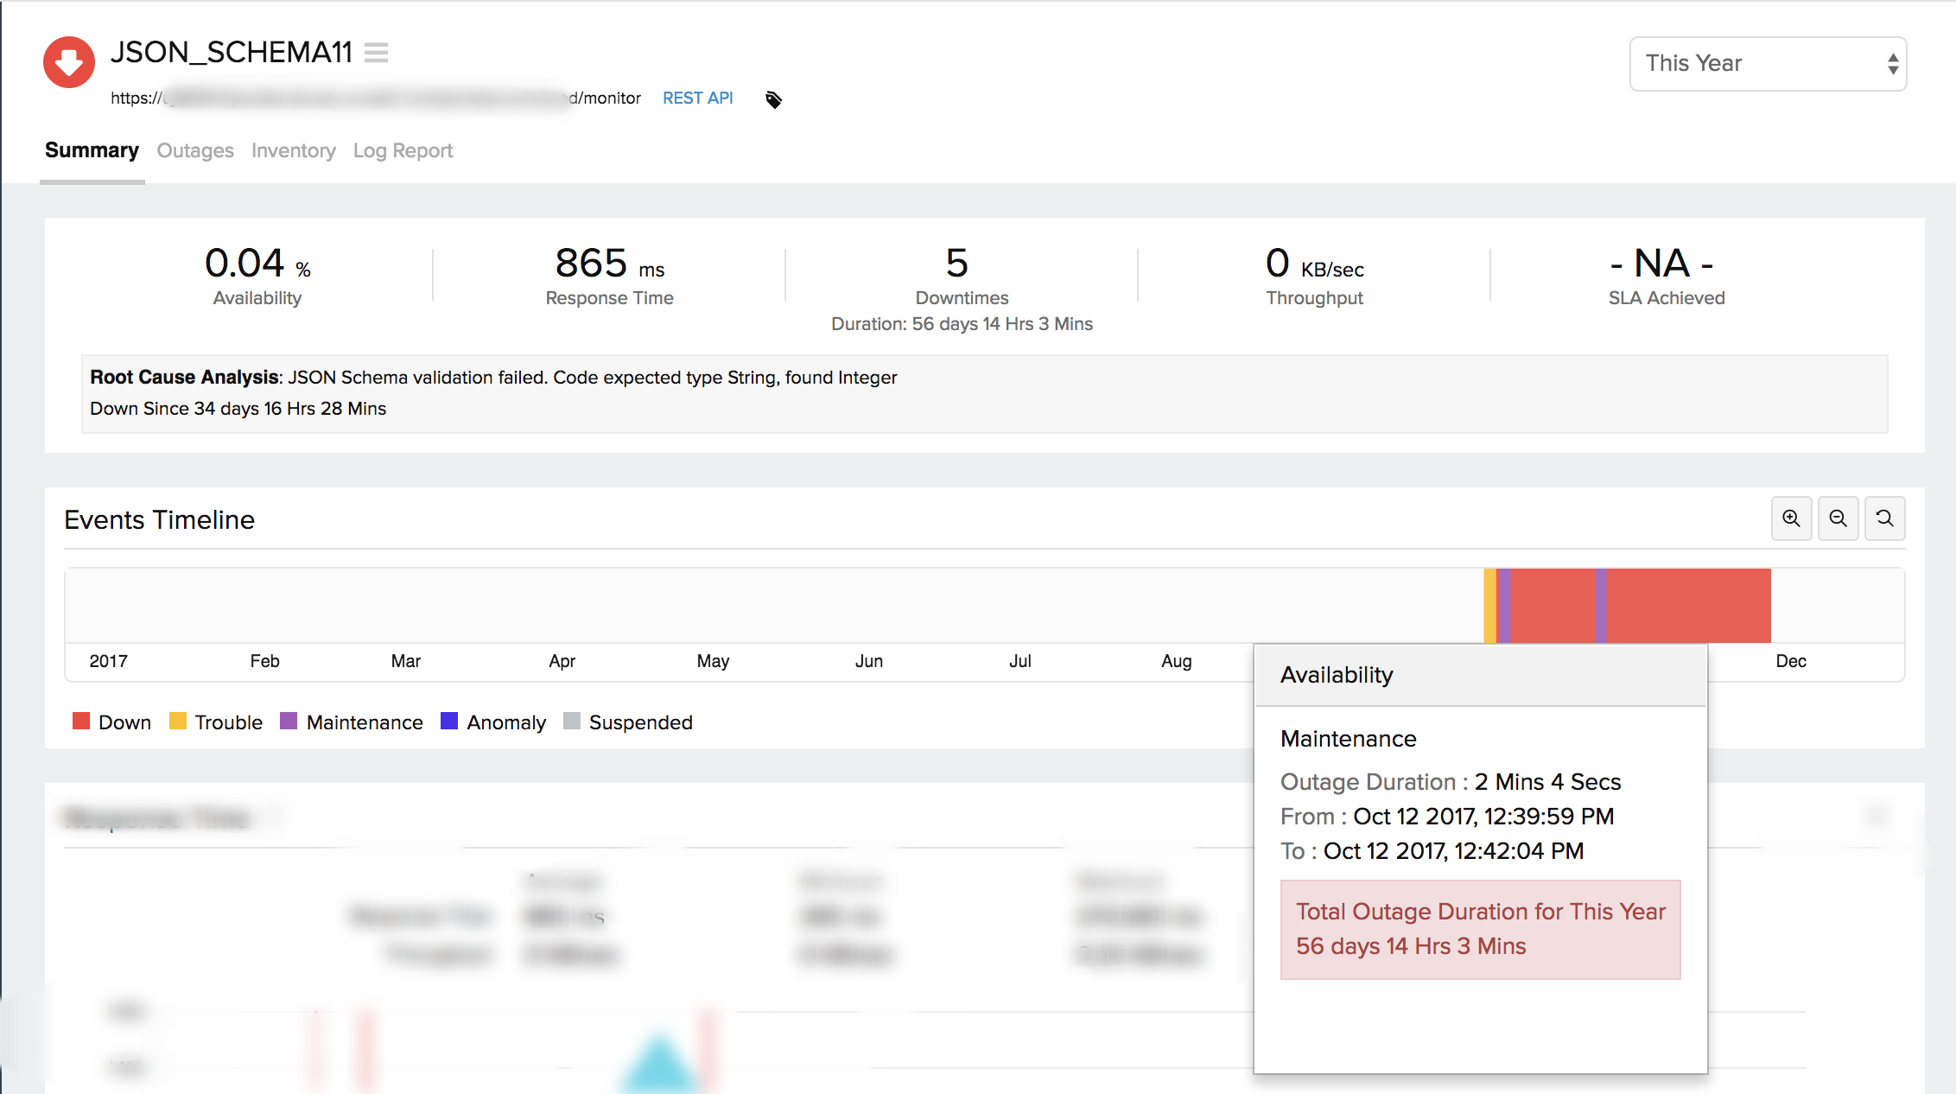Viewport: 1956px width, 1094px height.
Task: Switch to the Inventory tab
Action: (293, 150)
